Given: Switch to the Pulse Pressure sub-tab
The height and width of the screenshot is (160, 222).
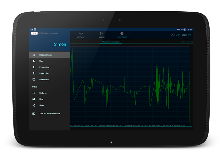Looking at the screenshot, I should pos(187,42).
